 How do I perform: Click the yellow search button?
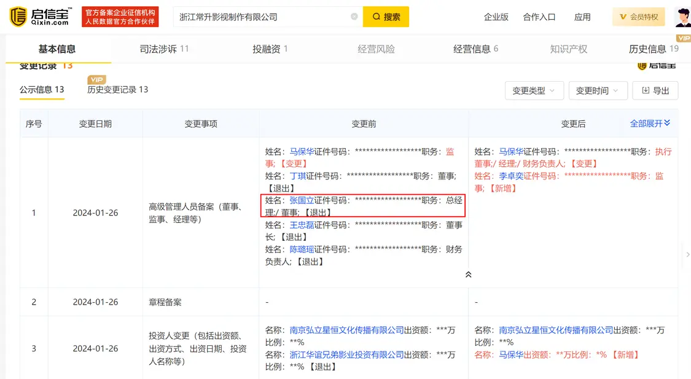[386, 17]
